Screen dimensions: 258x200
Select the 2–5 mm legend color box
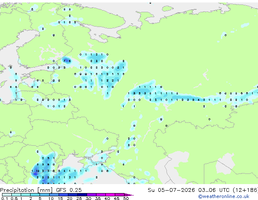click(x=35, y=195)
